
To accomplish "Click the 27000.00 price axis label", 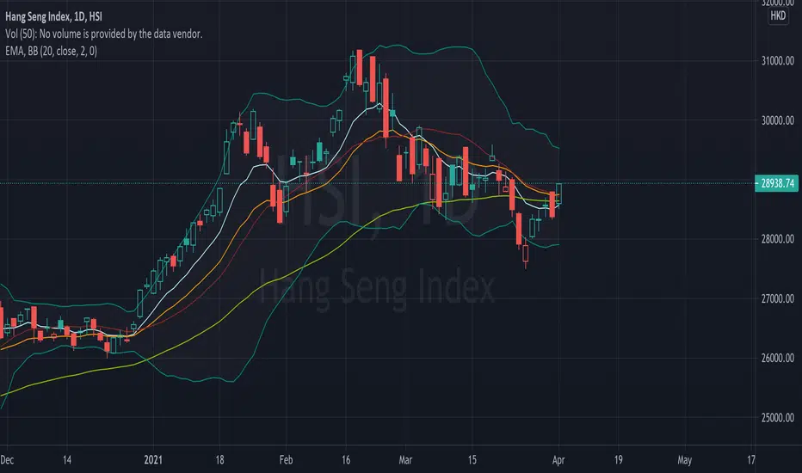I will point(777,298).
